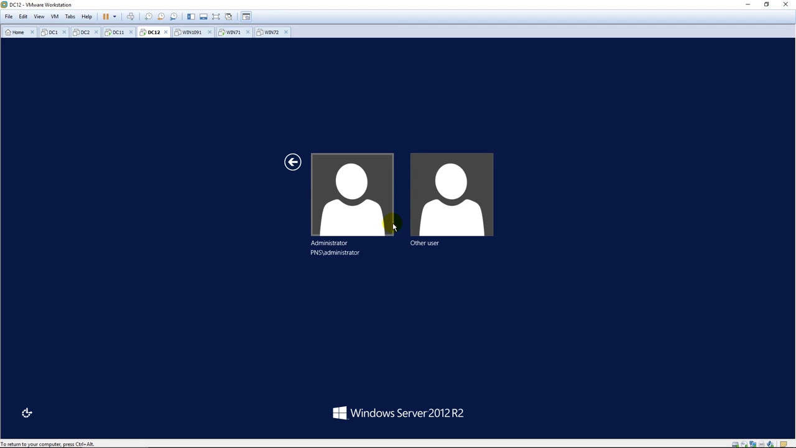Close the DC2 tab

coord(96,32)
